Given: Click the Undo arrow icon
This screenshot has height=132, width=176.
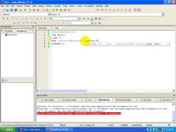Looking at the screenshot, I should tap(21, 10).
